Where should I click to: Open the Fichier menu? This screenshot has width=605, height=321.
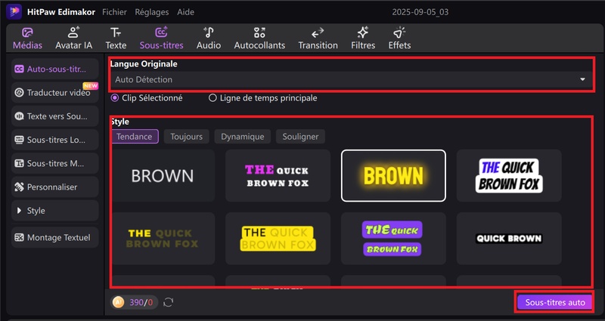pyautogui.click(x=114, y=13)
